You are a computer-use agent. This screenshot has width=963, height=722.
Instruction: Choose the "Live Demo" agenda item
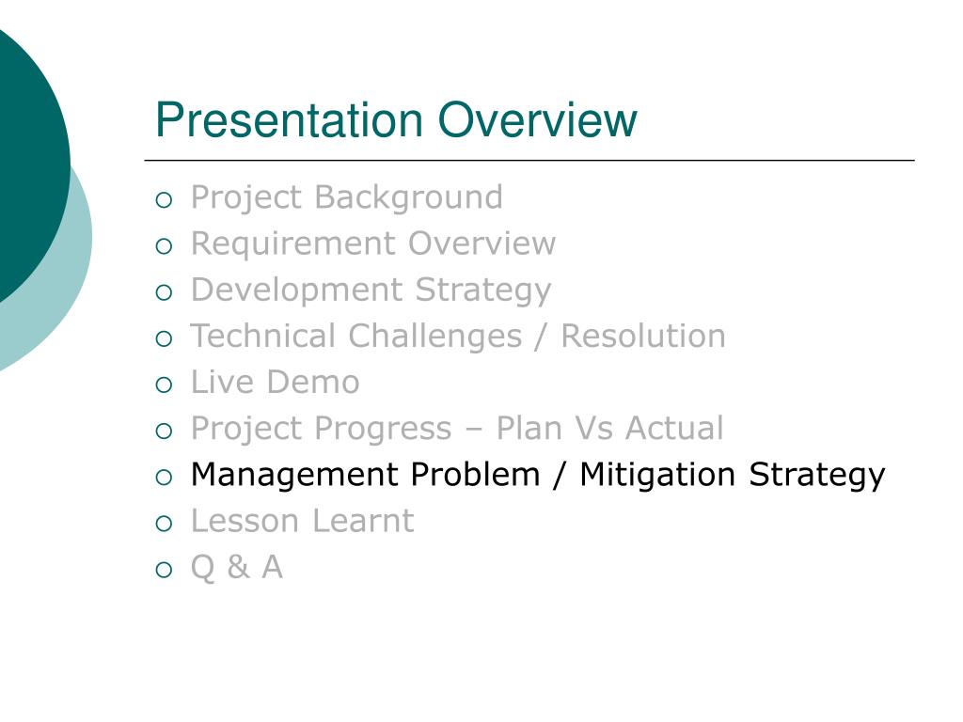pyautogui.click(x=275, y=382)
